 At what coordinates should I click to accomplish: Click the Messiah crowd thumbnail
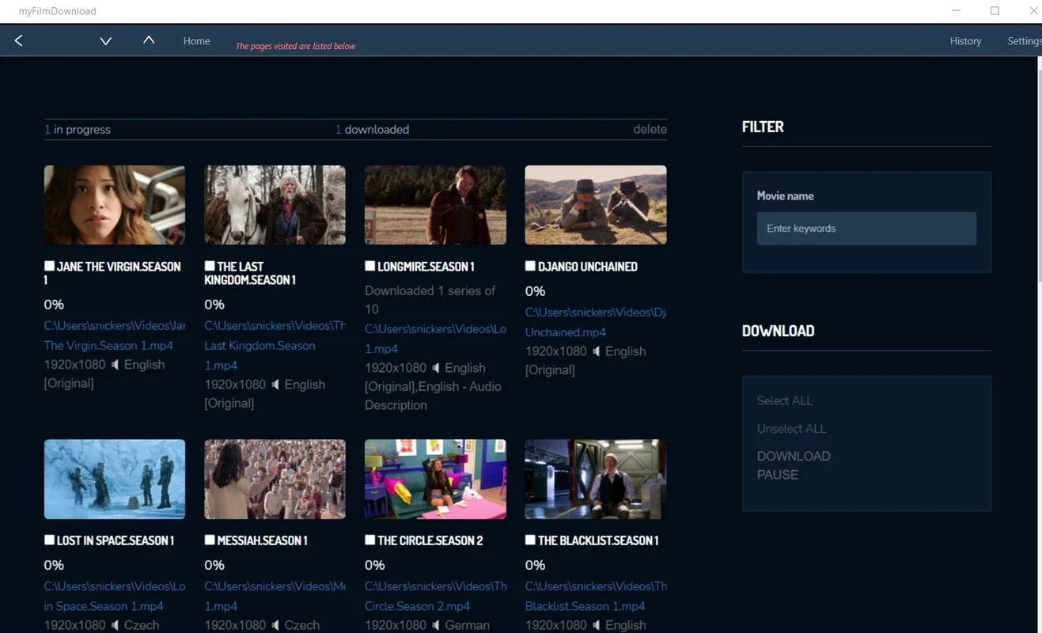point(275,479)
